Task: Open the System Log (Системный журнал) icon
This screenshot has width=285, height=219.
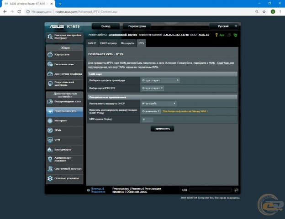Action: point(50,169)
